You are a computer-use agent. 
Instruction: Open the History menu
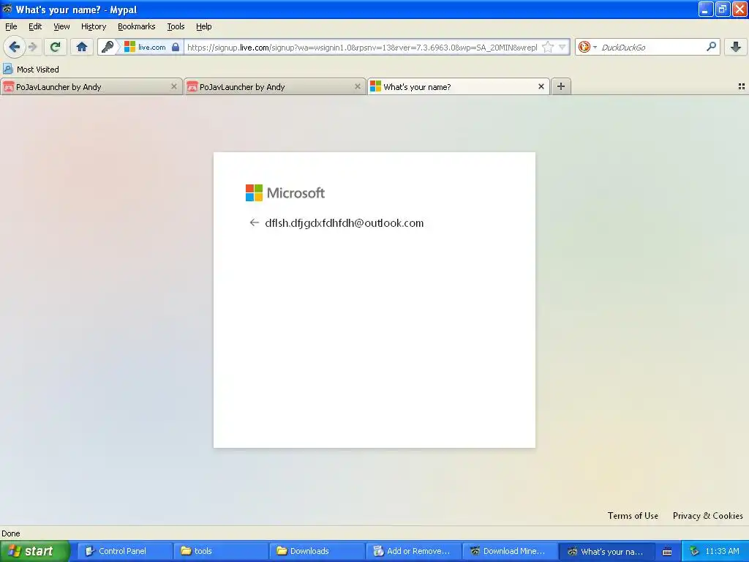[x=93, y=26]
